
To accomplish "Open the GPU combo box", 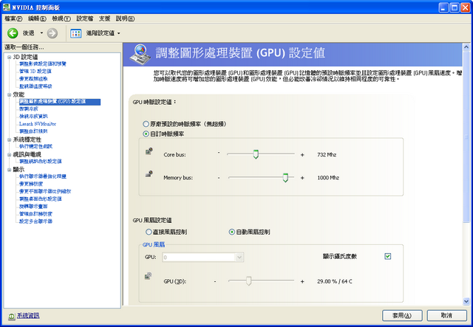I will [203, 257].
